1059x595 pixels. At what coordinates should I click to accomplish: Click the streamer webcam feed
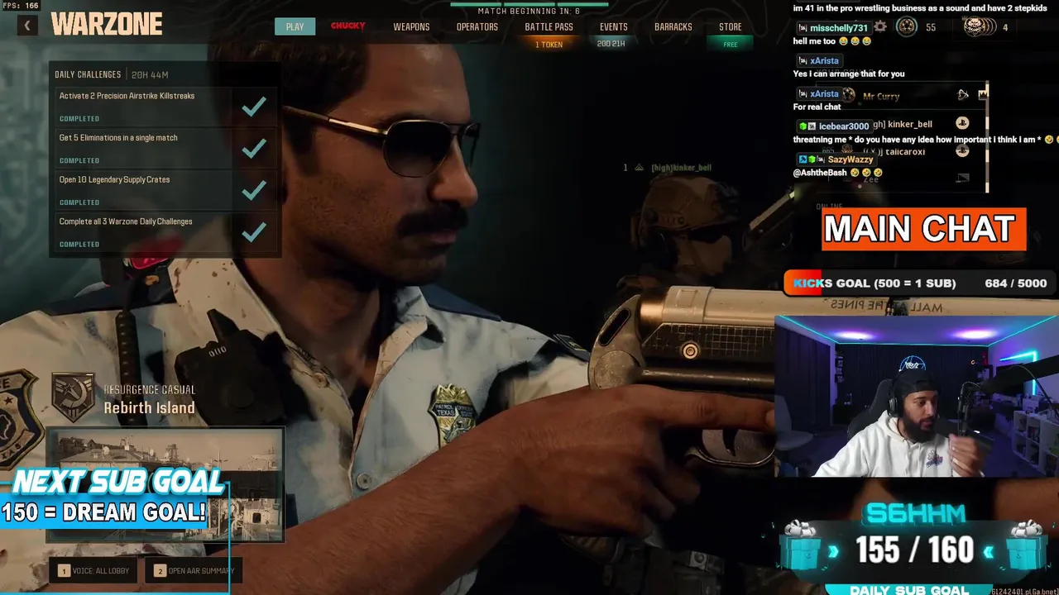[917, 396]
